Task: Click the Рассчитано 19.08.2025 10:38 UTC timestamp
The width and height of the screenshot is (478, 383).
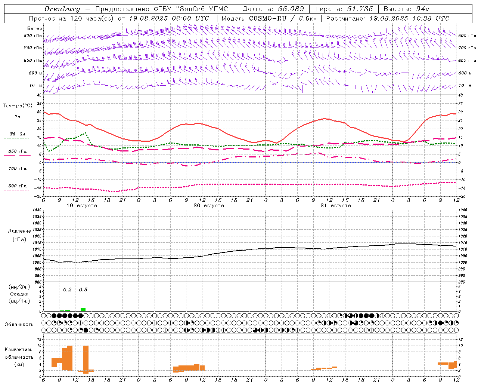Action: (x=388, y=18)
